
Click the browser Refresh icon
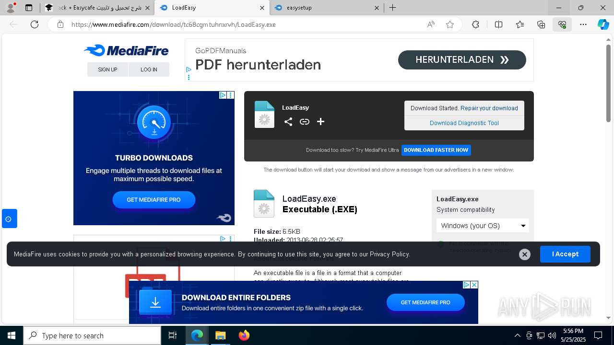[35, 24]
